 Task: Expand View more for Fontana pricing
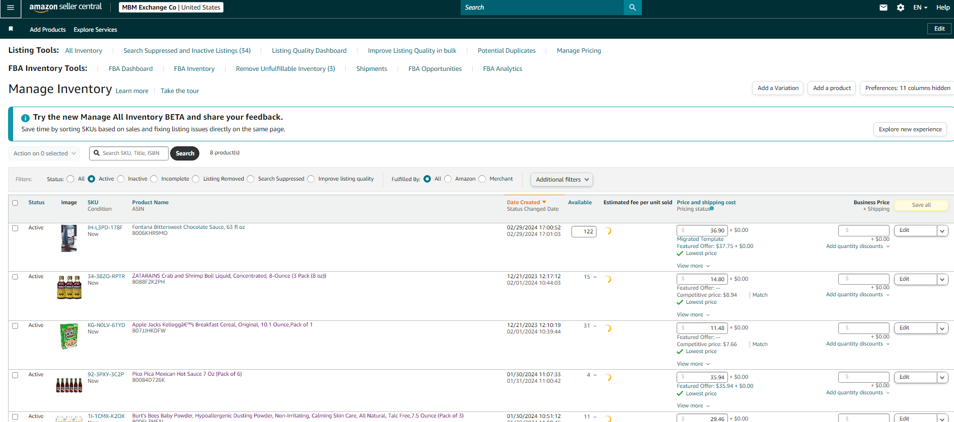point(693,266)
